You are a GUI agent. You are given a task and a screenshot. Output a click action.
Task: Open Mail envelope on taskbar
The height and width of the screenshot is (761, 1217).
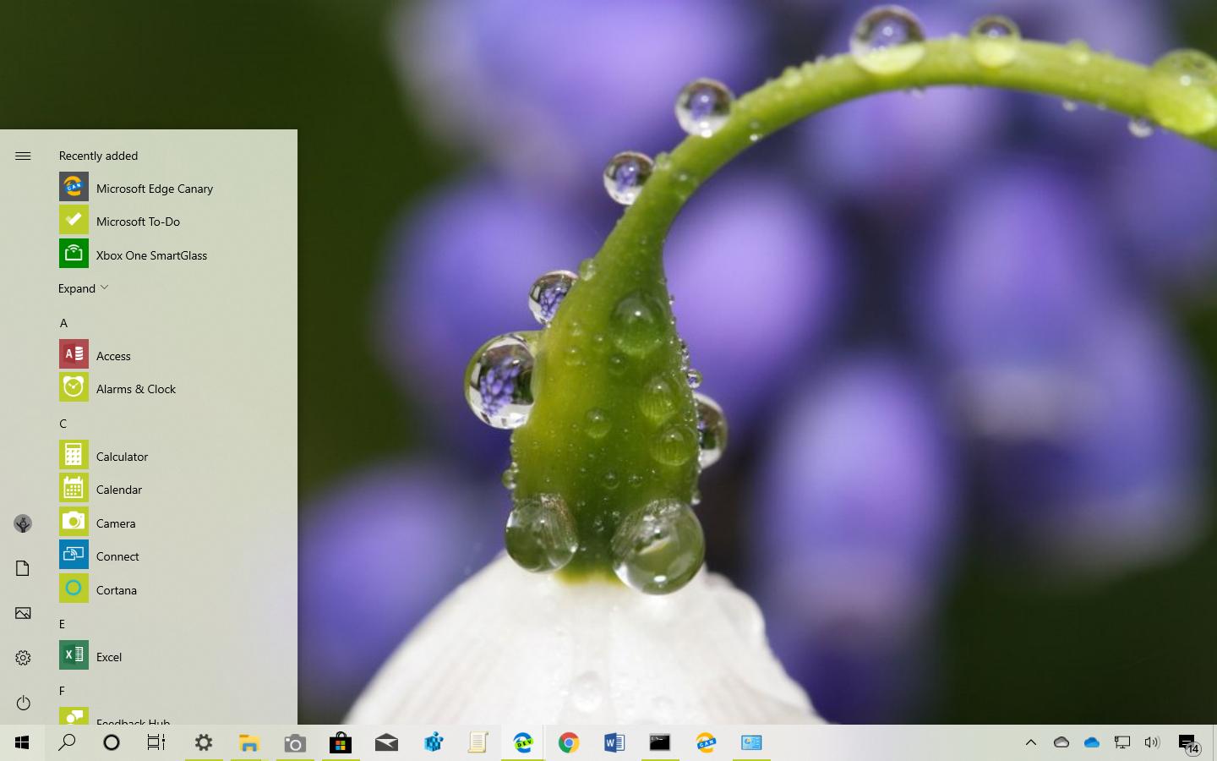(x=386, y=742)
